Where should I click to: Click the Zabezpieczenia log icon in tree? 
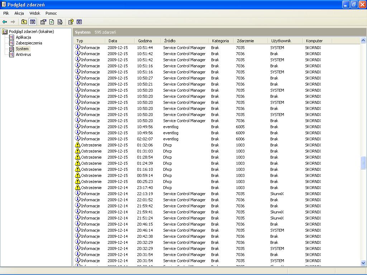pos(11,43)
